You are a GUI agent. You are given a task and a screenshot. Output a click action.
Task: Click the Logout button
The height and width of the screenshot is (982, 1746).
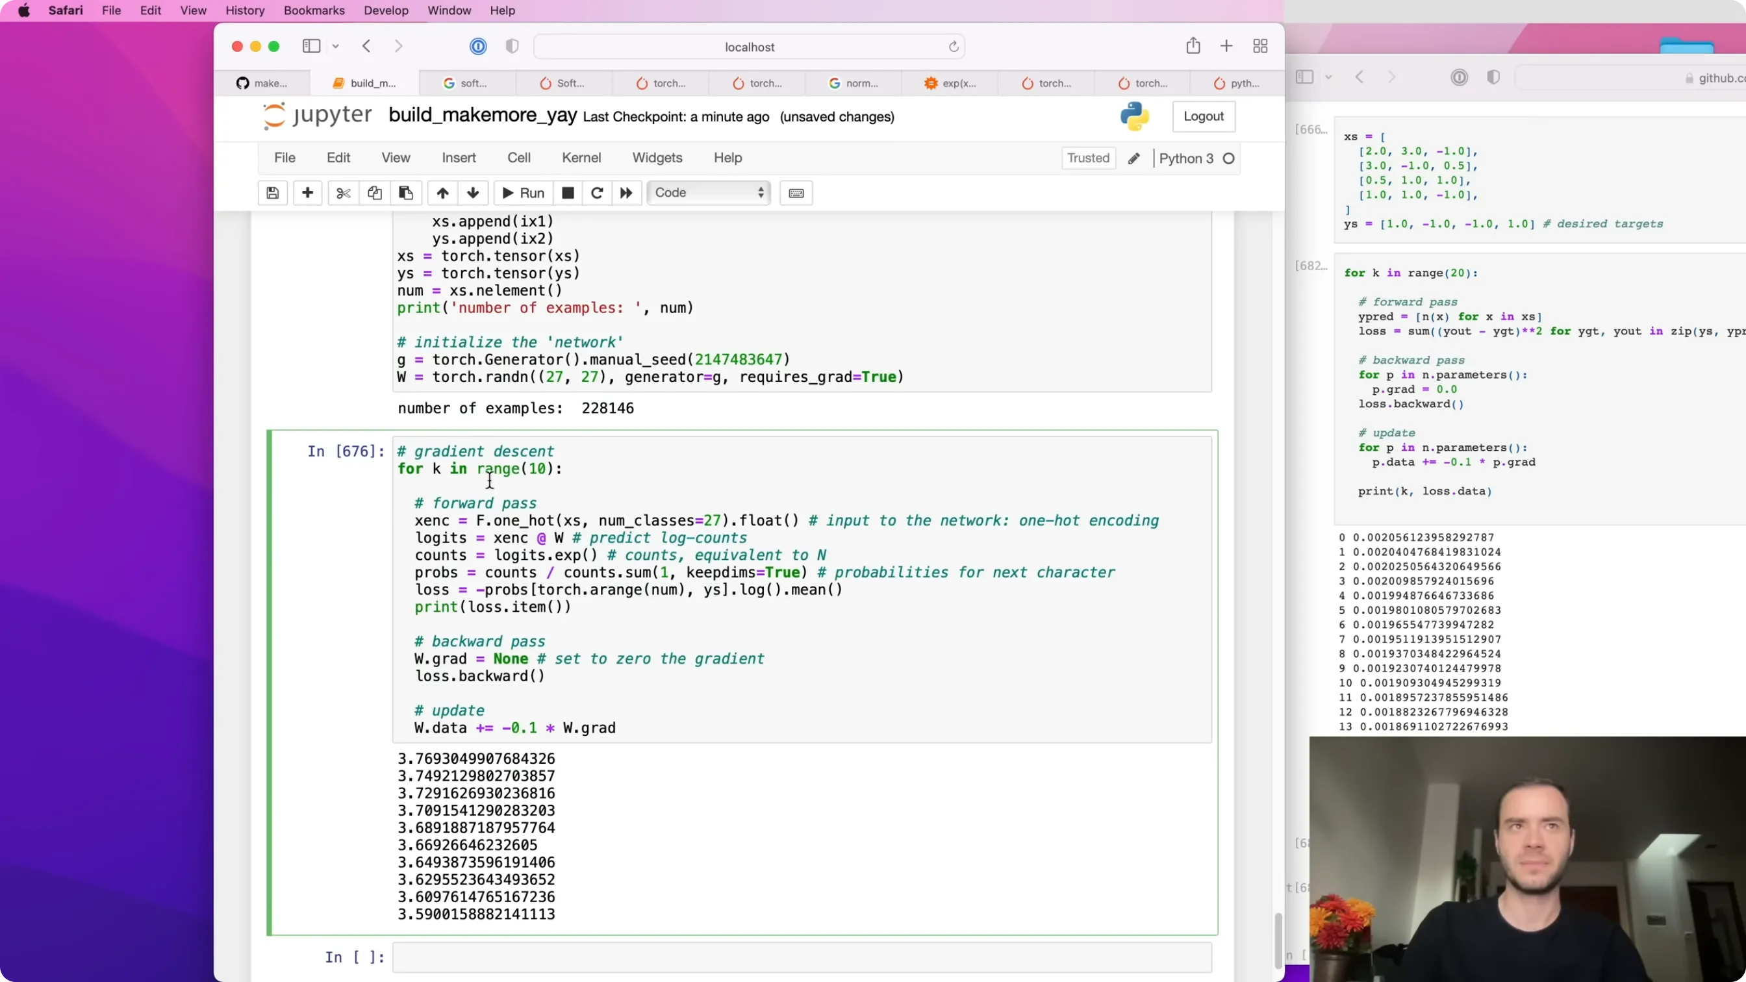[1203, 116]
